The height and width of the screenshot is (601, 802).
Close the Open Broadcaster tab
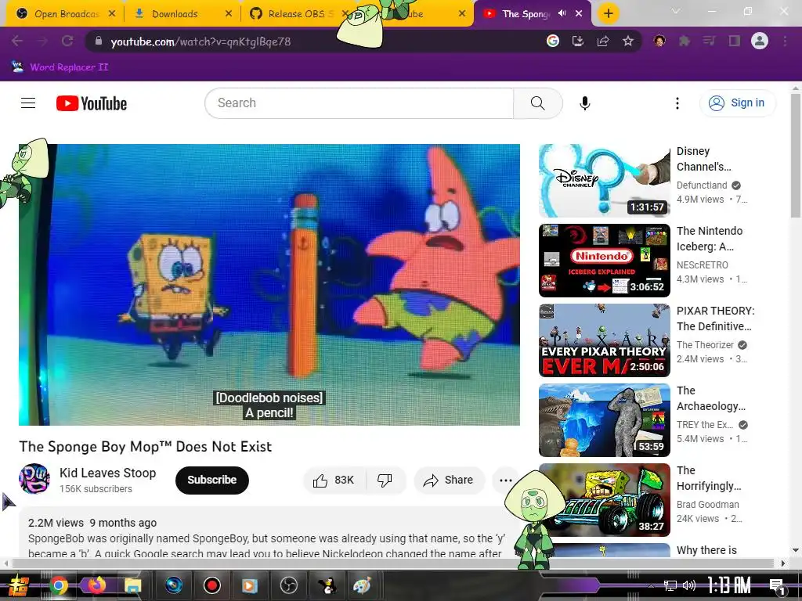click(x=112, y=14)
